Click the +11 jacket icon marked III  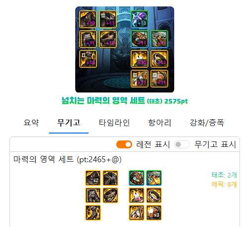click(108, 19)
